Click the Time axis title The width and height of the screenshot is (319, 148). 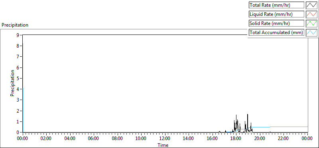[x=163, y=145]
